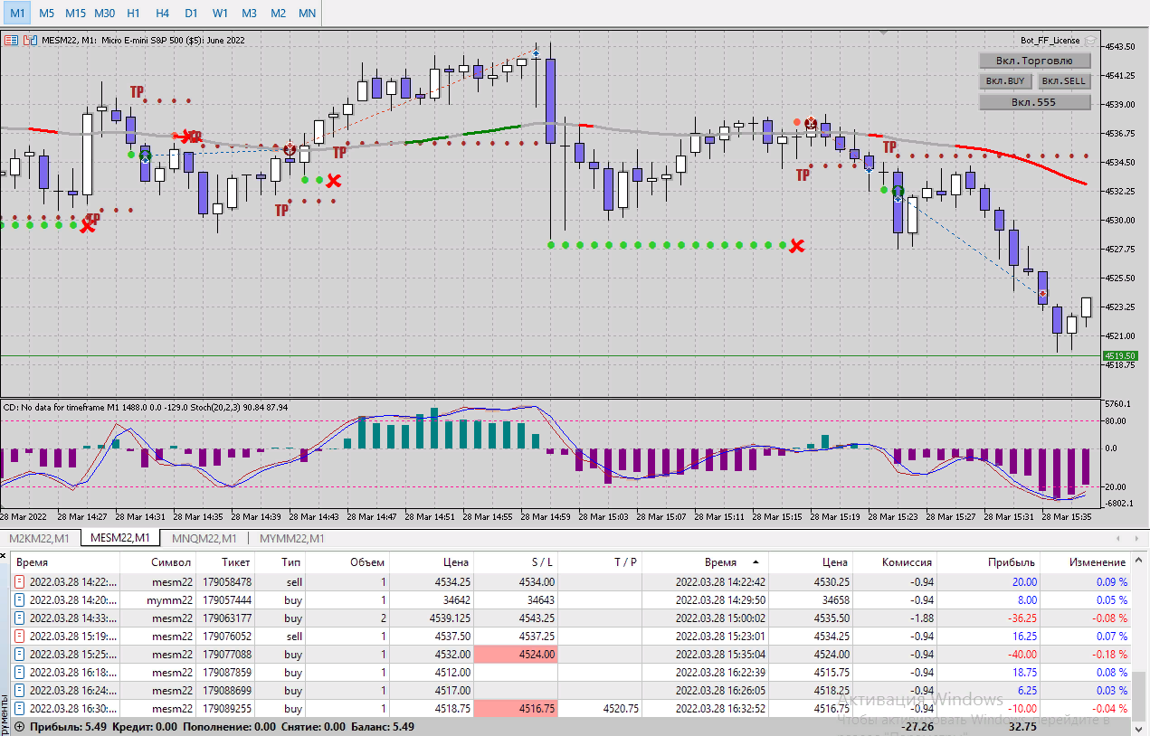Switch to the M2 timeframe
Screen dimensions: 1150x736
[x=278, y=13]
